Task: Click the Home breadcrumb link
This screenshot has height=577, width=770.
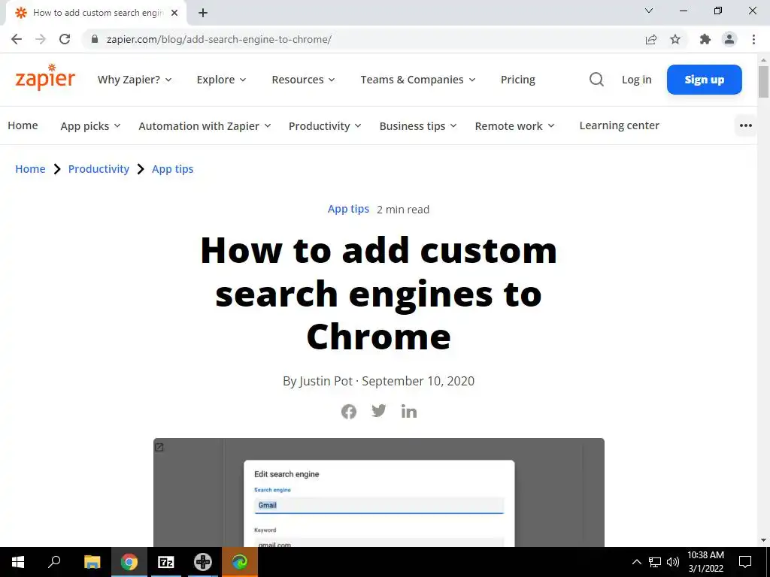Action: tap(30, 169)
